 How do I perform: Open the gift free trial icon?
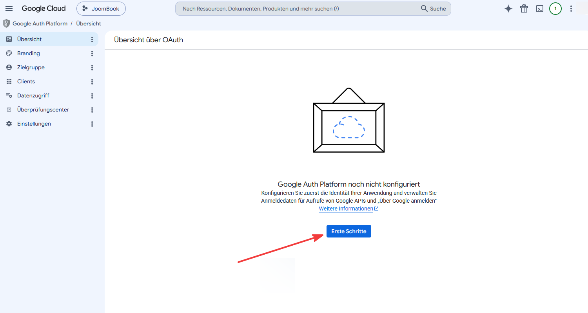pos(524,9)
